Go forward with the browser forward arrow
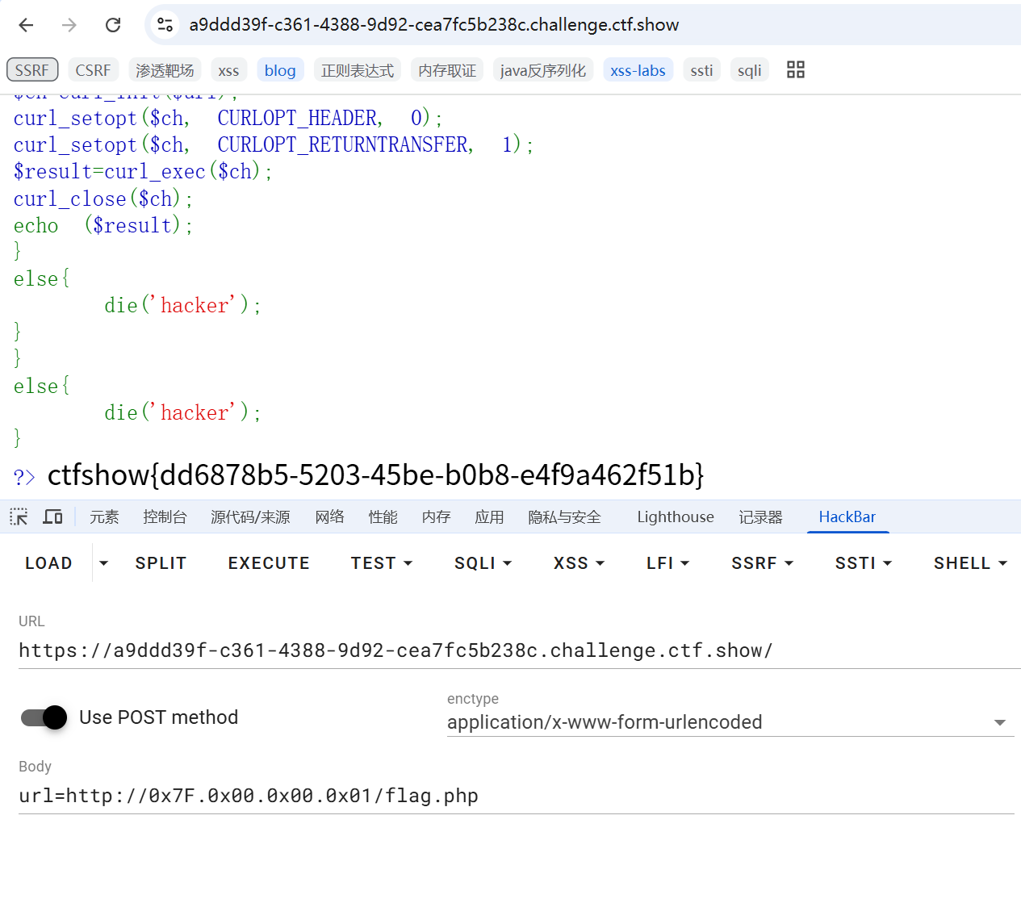The width and height of the screenshot is (1021, 899). coord(69,25)
